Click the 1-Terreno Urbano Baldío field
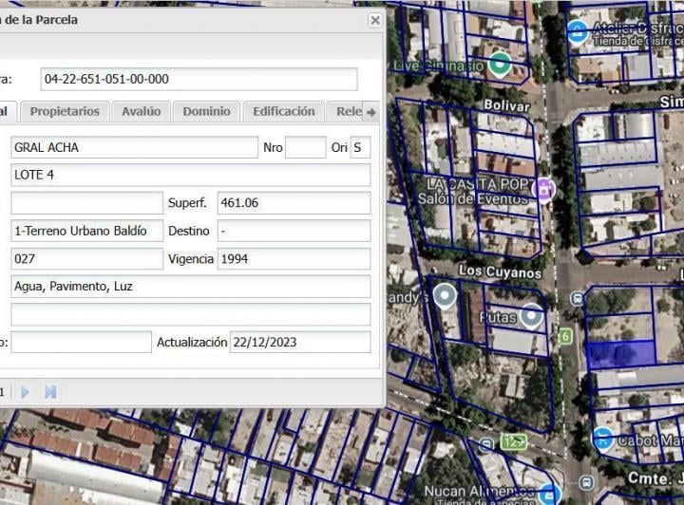The image size is (684, 505). 86,231
